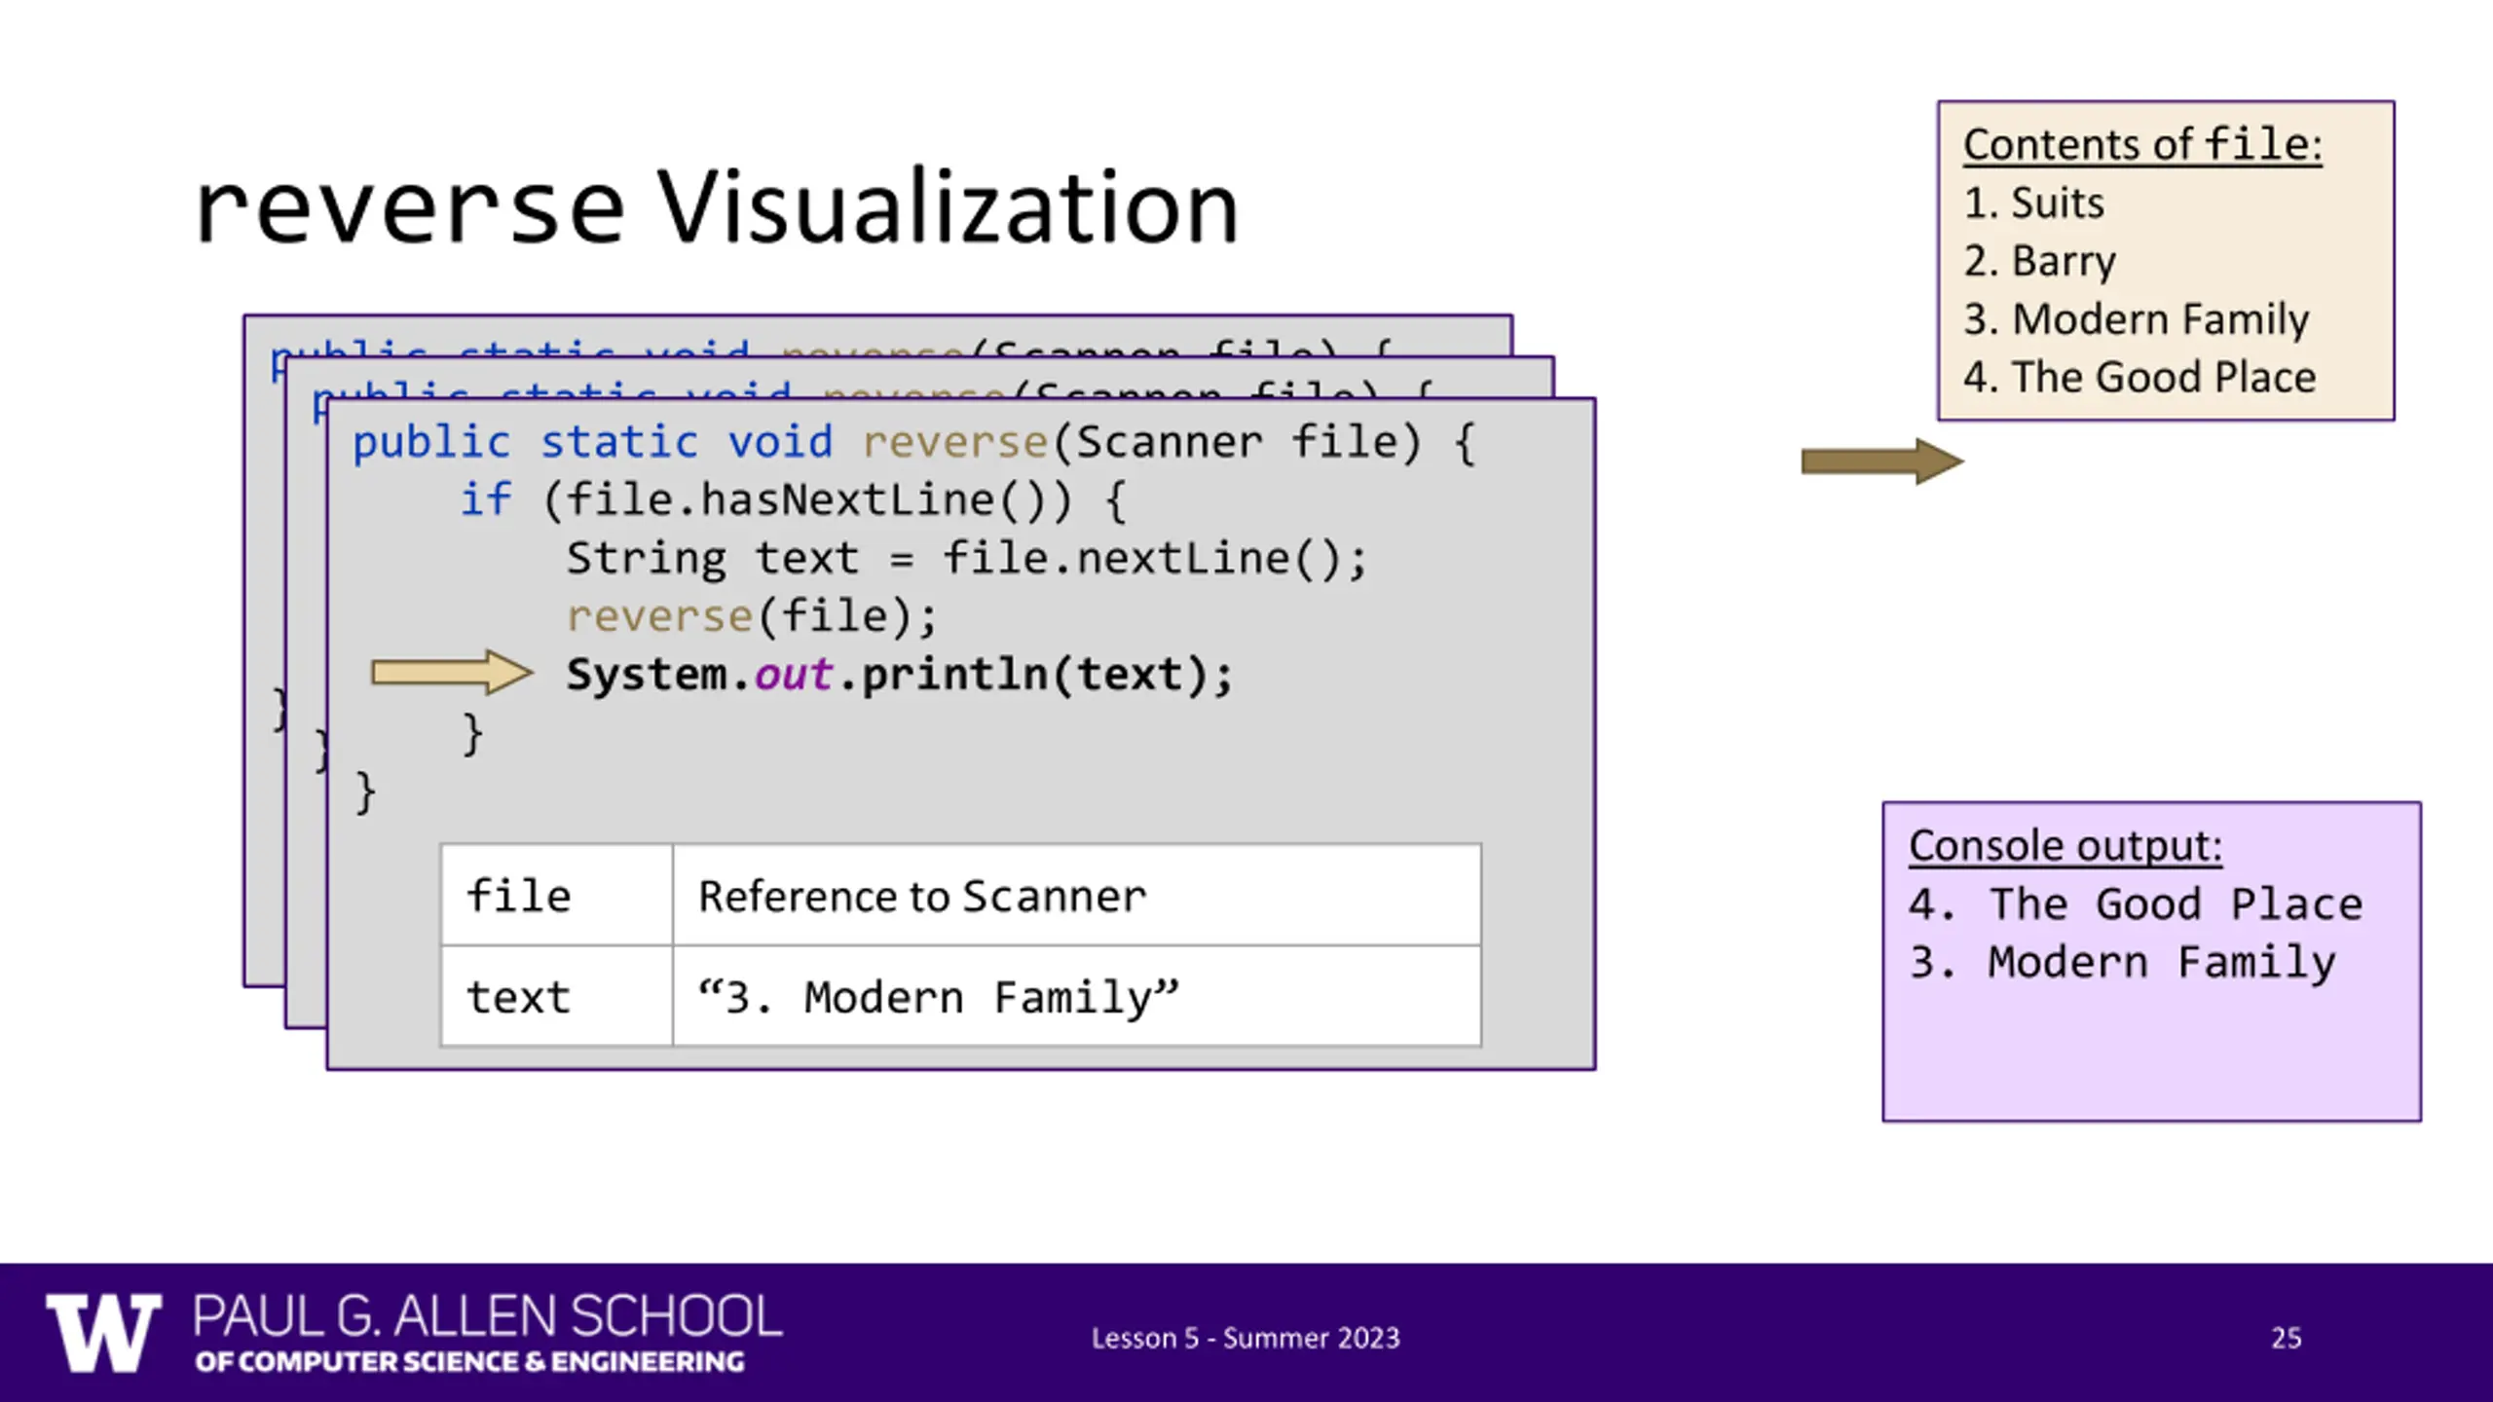Click the 'Reference to Scanner' table cell
Image resolution: width=2493 pixels, height=1402 pixels.
click(x=1077, y=895)
